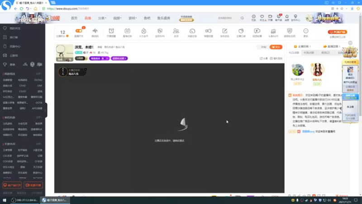Toggle the 直播开关 live switch
The height and width of the screenshot is (204, 362).
(x=79, y=31)
